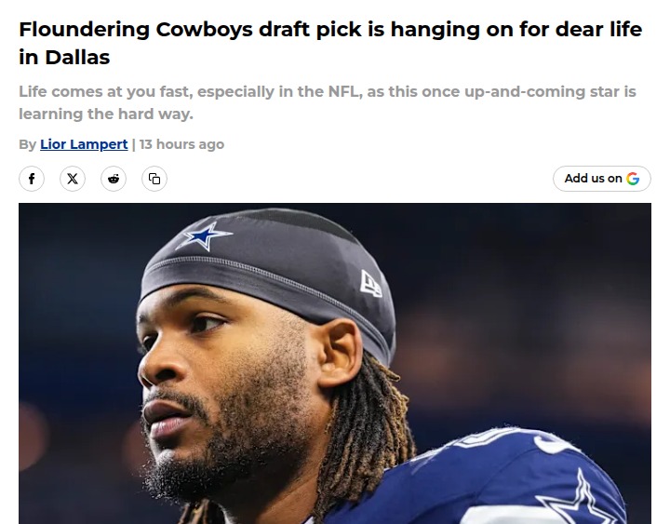Open the Cowboys player hero photo
Screen dimensions: 670x524
[x=335, y=363]
